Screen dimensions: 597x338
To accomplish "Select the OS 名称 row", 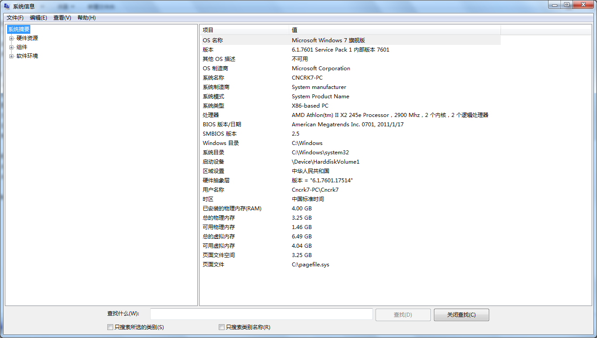I will [x=350, y=40].
